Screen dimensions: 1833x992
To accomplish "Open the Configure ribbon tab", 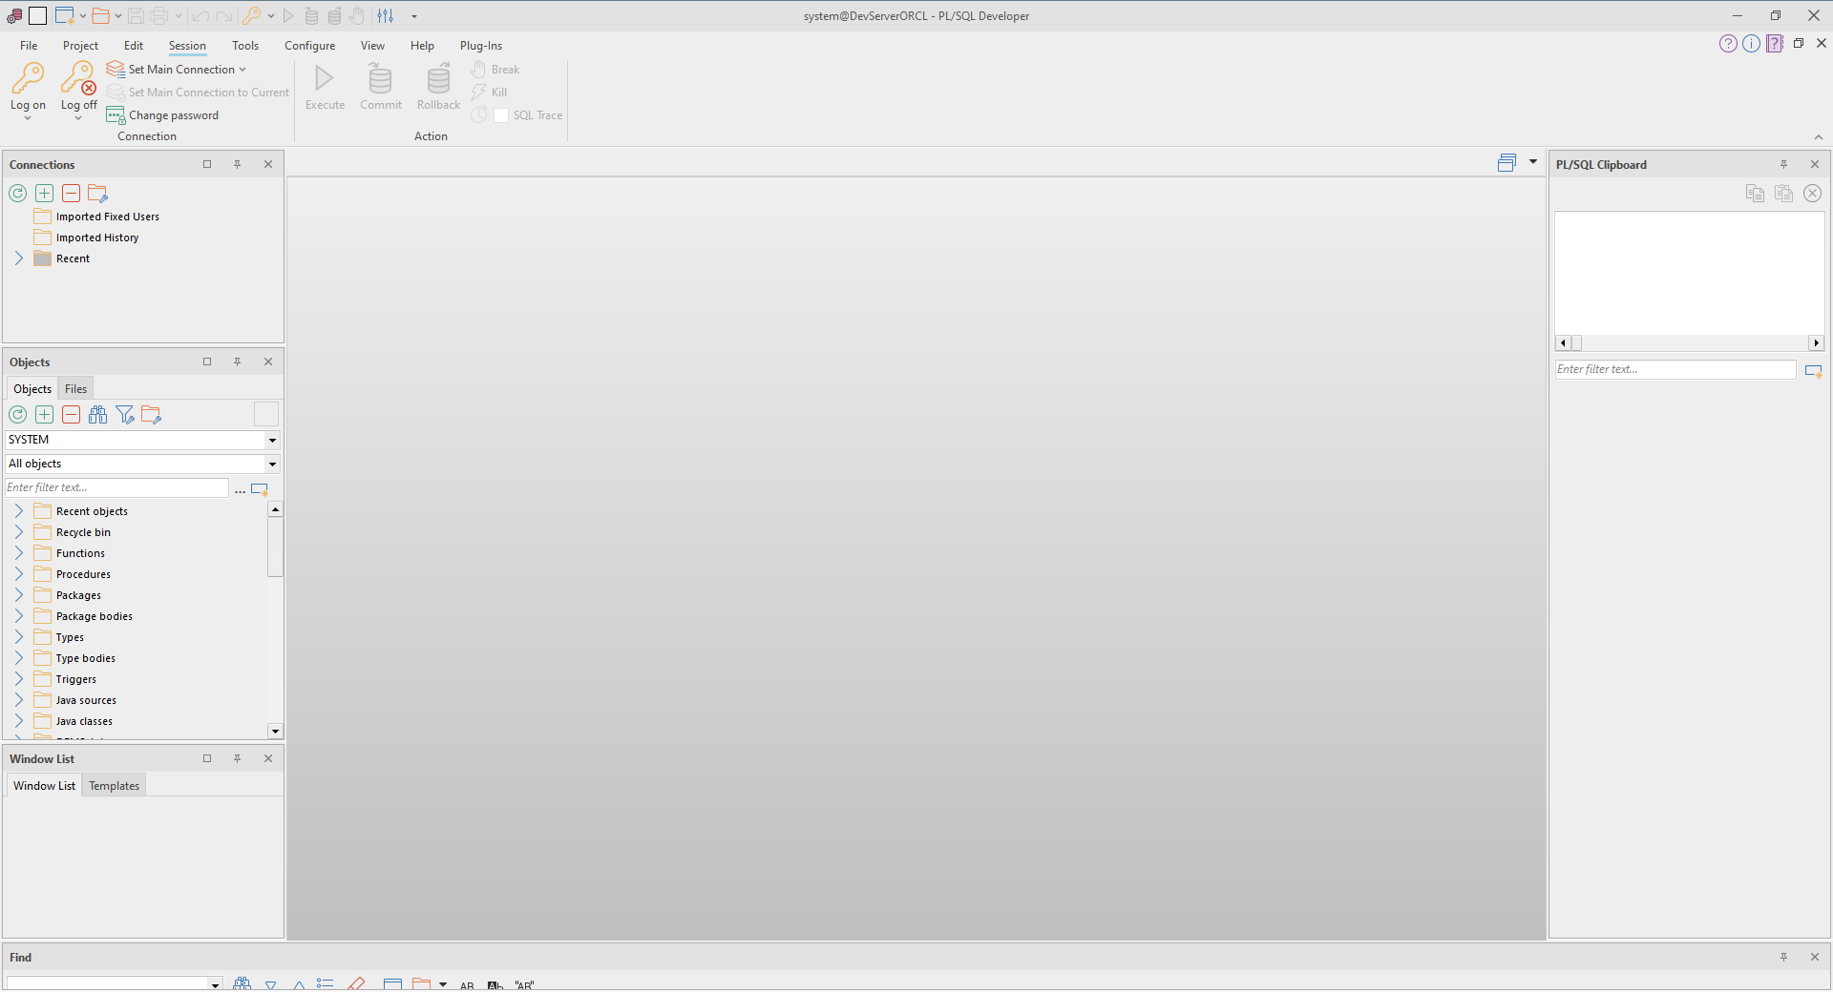I will [x=310, y=46].
